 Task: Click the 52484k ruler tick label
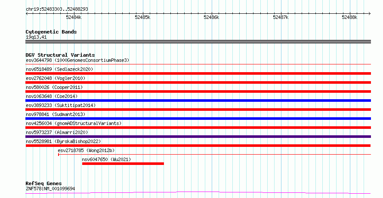[x=74, y=17]
